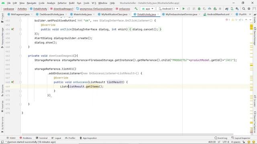Click the DetailActivity breadcrumb
The width and height of the screenshot is (257, 144).
(x=39, y=9)
